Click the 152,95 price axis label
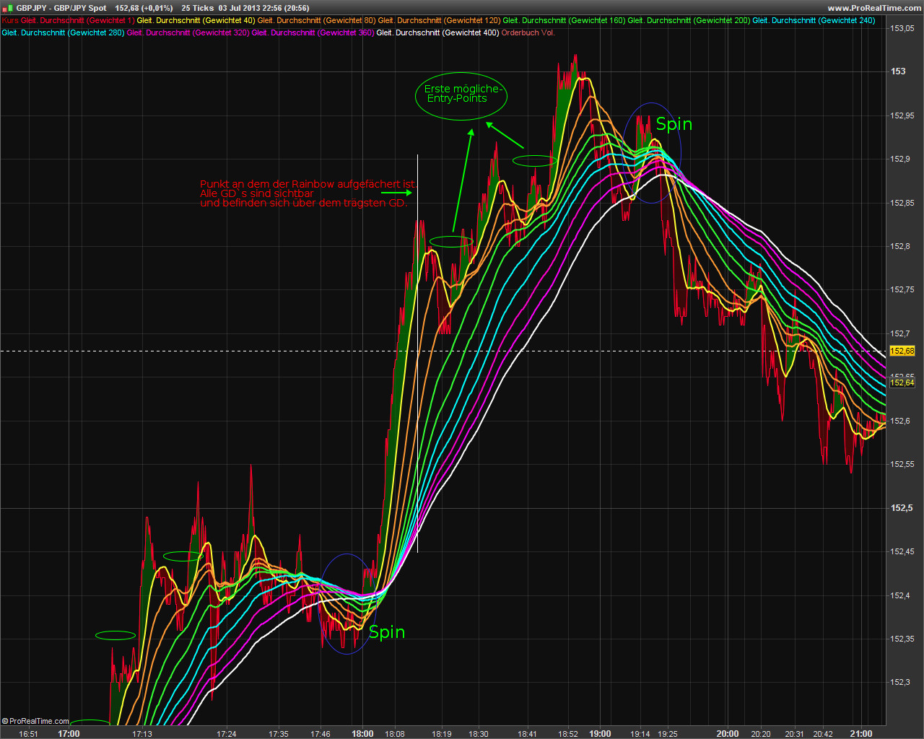Screen dimensions: 924x739 902,115
